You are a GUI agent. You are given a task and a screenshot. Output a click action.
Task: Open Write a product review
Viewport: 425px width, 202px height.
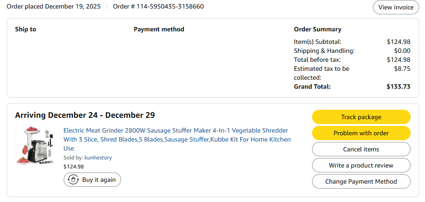click(361, 165)
